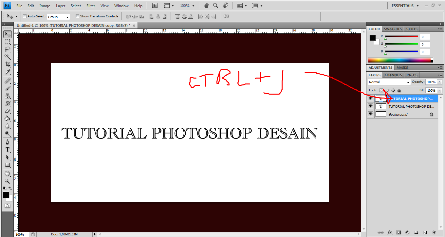Screen dimensions: 445x237
Task: Select the Paint Bucket tool
Action: tap(8, 119)
